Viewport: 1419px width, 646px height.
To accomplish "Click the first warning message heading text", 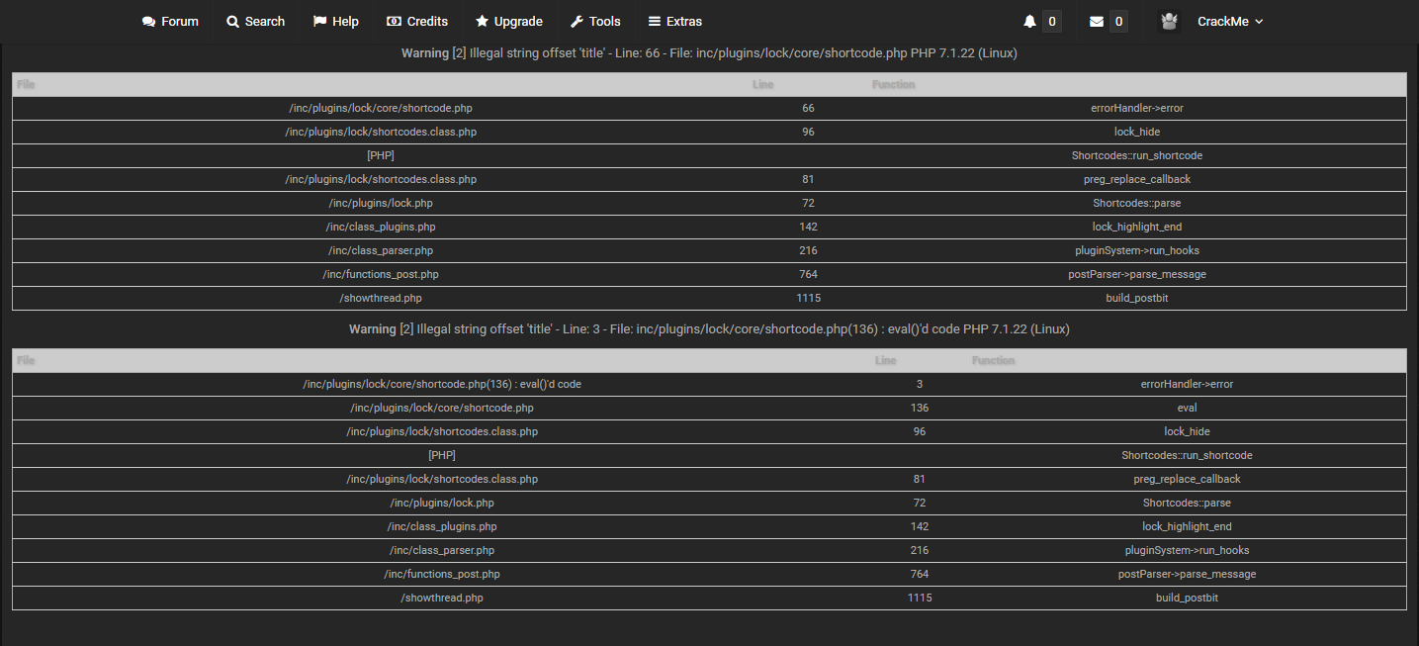I will pyautogui.click(x=709, y=53).
